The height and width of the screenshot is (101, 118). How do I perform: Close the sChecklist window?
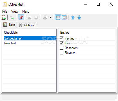pyautogui.click(x=111, y=4)
